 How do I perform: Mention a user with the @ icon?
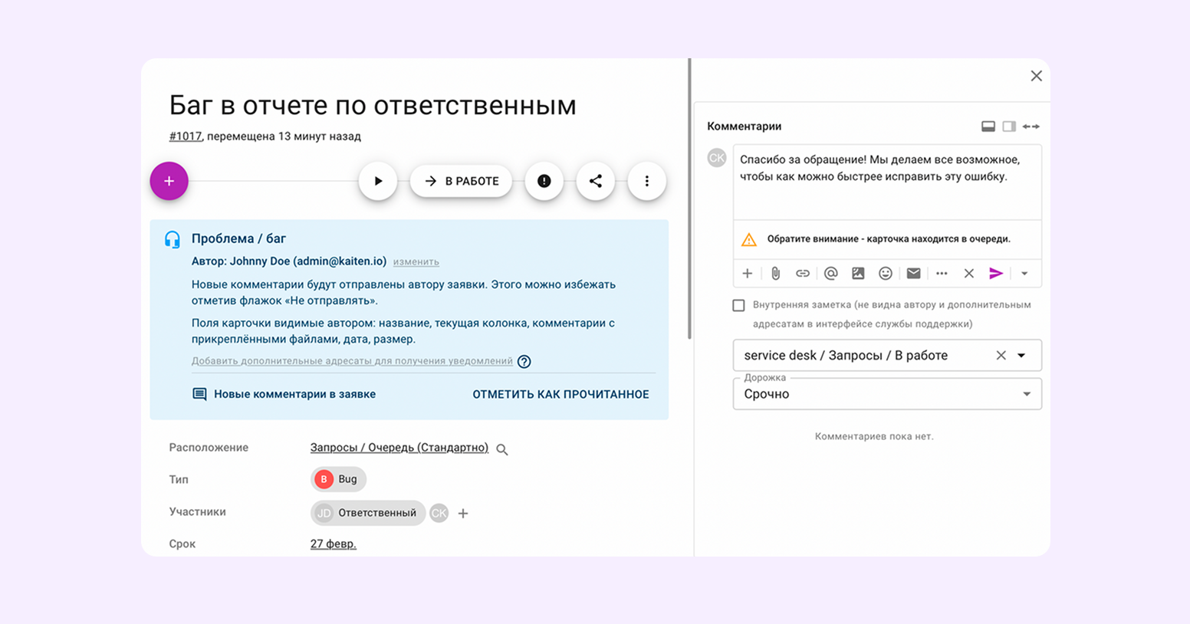(830, 274)
